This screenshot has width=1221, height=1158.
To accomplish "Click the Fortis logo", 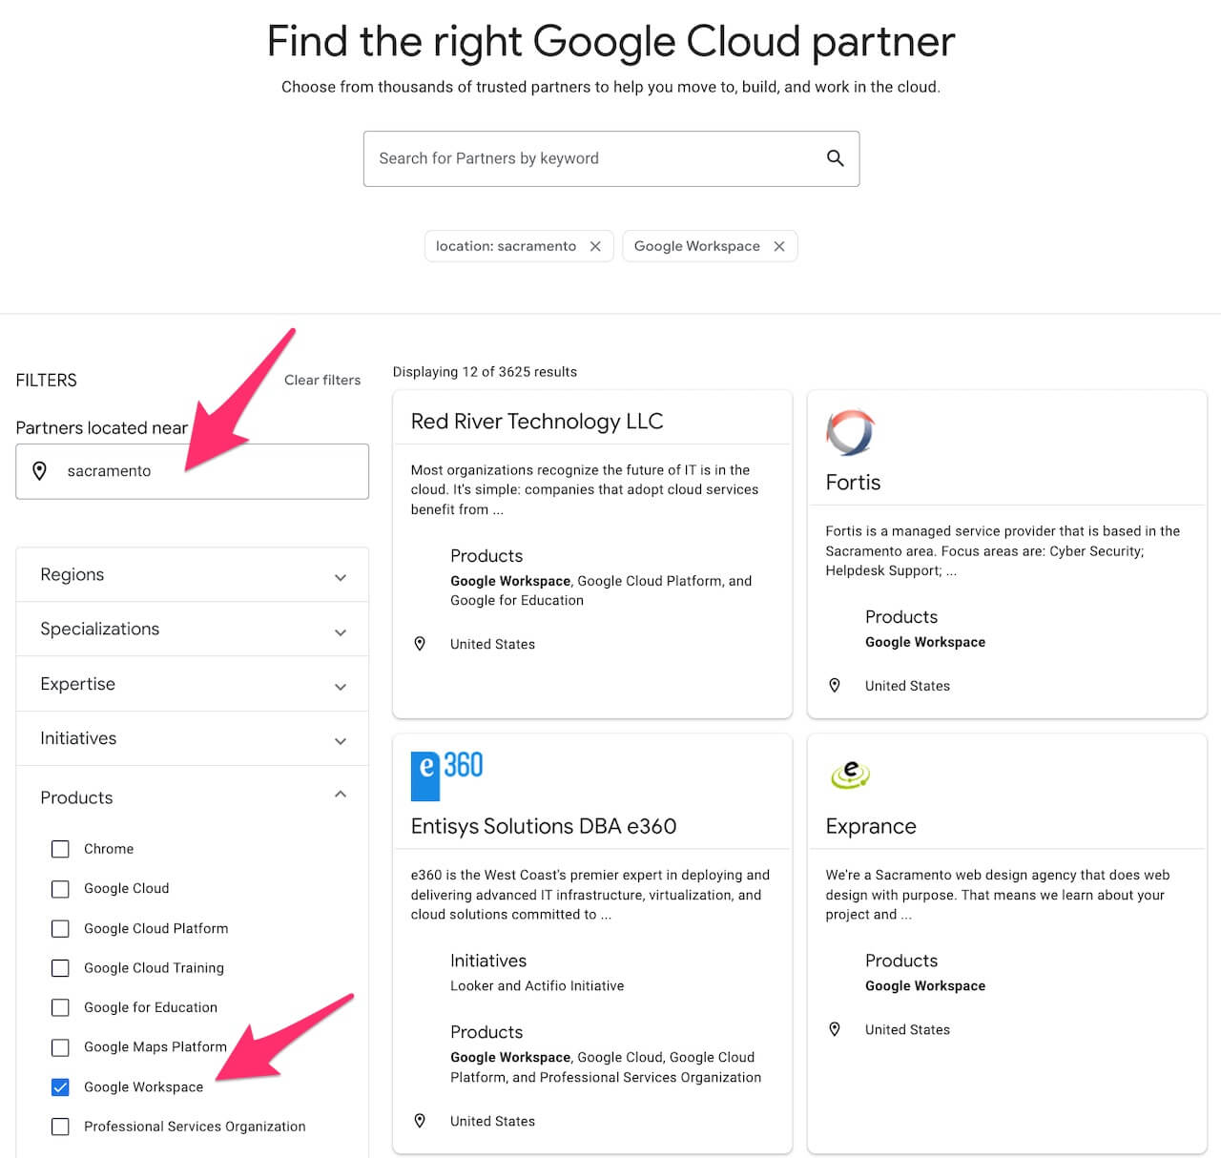I will coord(850,432).
